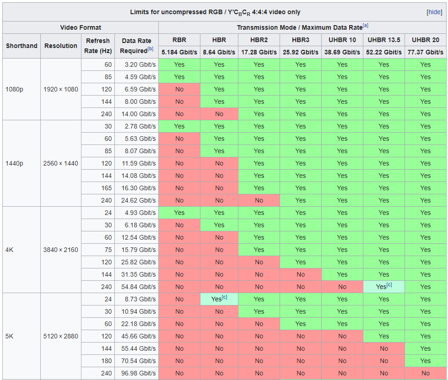Select the 8.64 Gbit/s data rate cell
This screenshot has width=448, height=380.
pos(219,52)
